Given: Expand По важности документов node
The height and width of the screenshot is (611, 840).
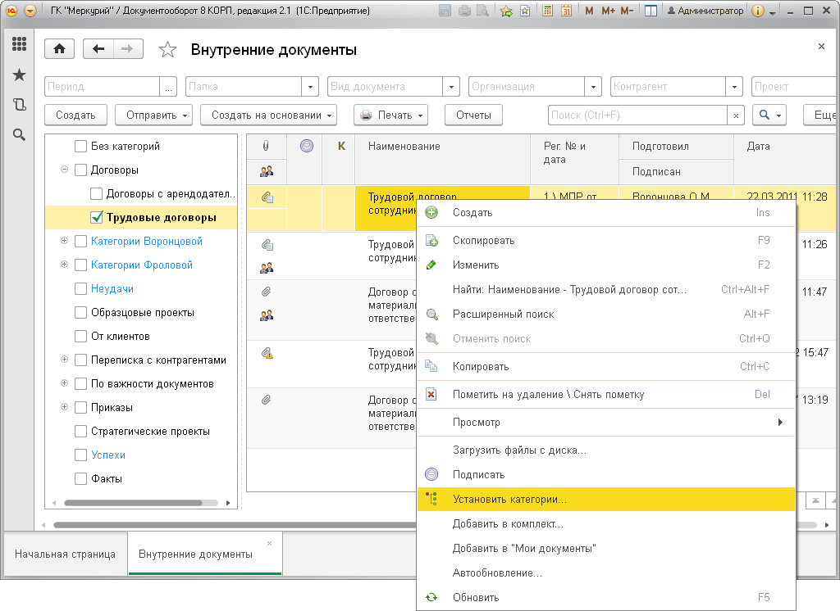Looking at the screenshot, I should tap(64, 383).
